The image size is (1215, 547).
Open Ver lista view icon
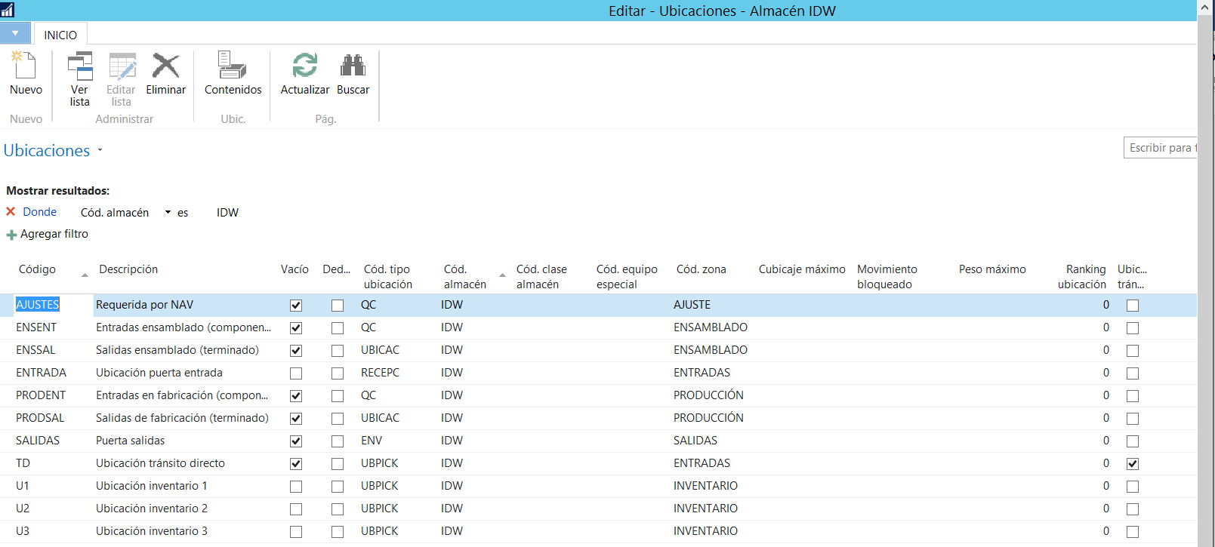tap(80, 66)
